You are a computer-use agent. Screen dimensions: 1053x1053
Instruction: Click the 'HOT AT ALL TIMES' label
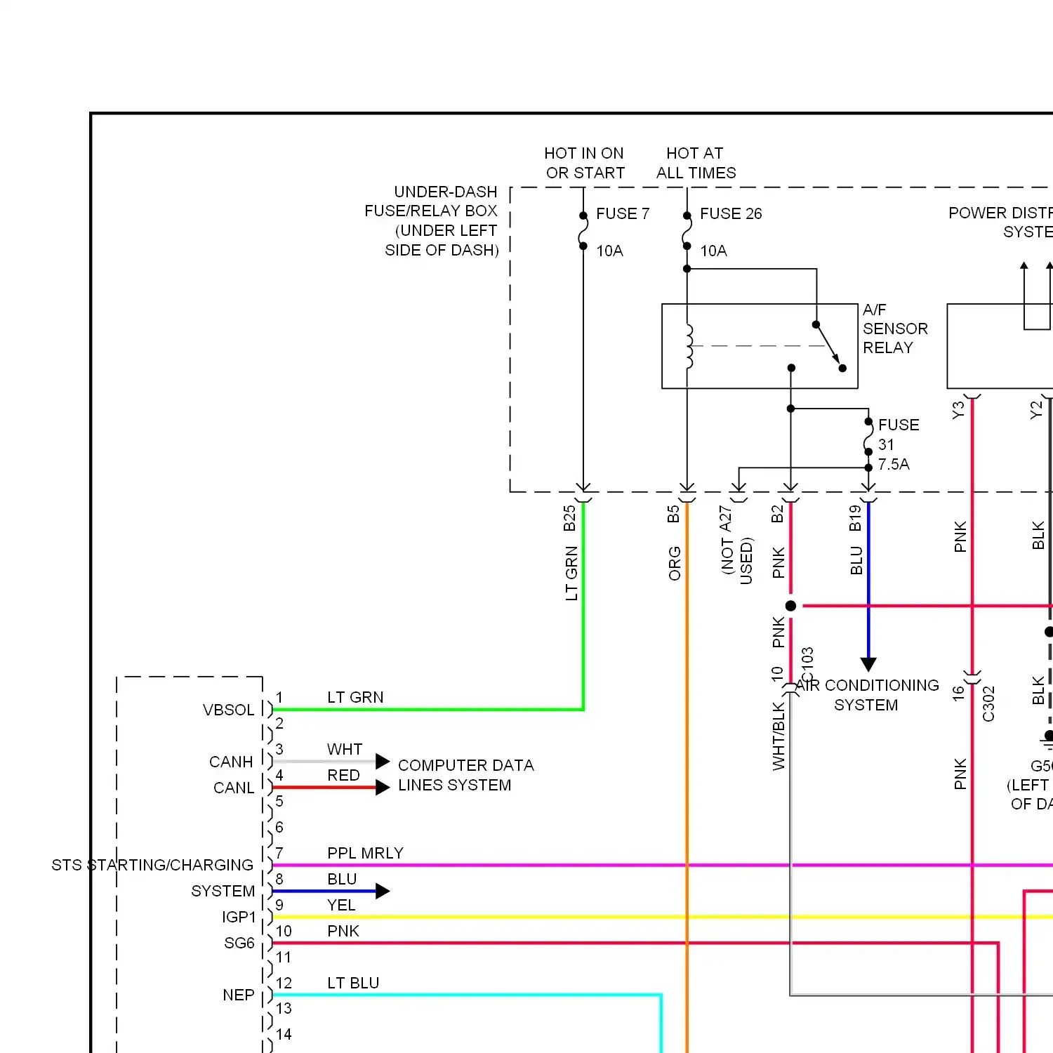pos(696,163)
